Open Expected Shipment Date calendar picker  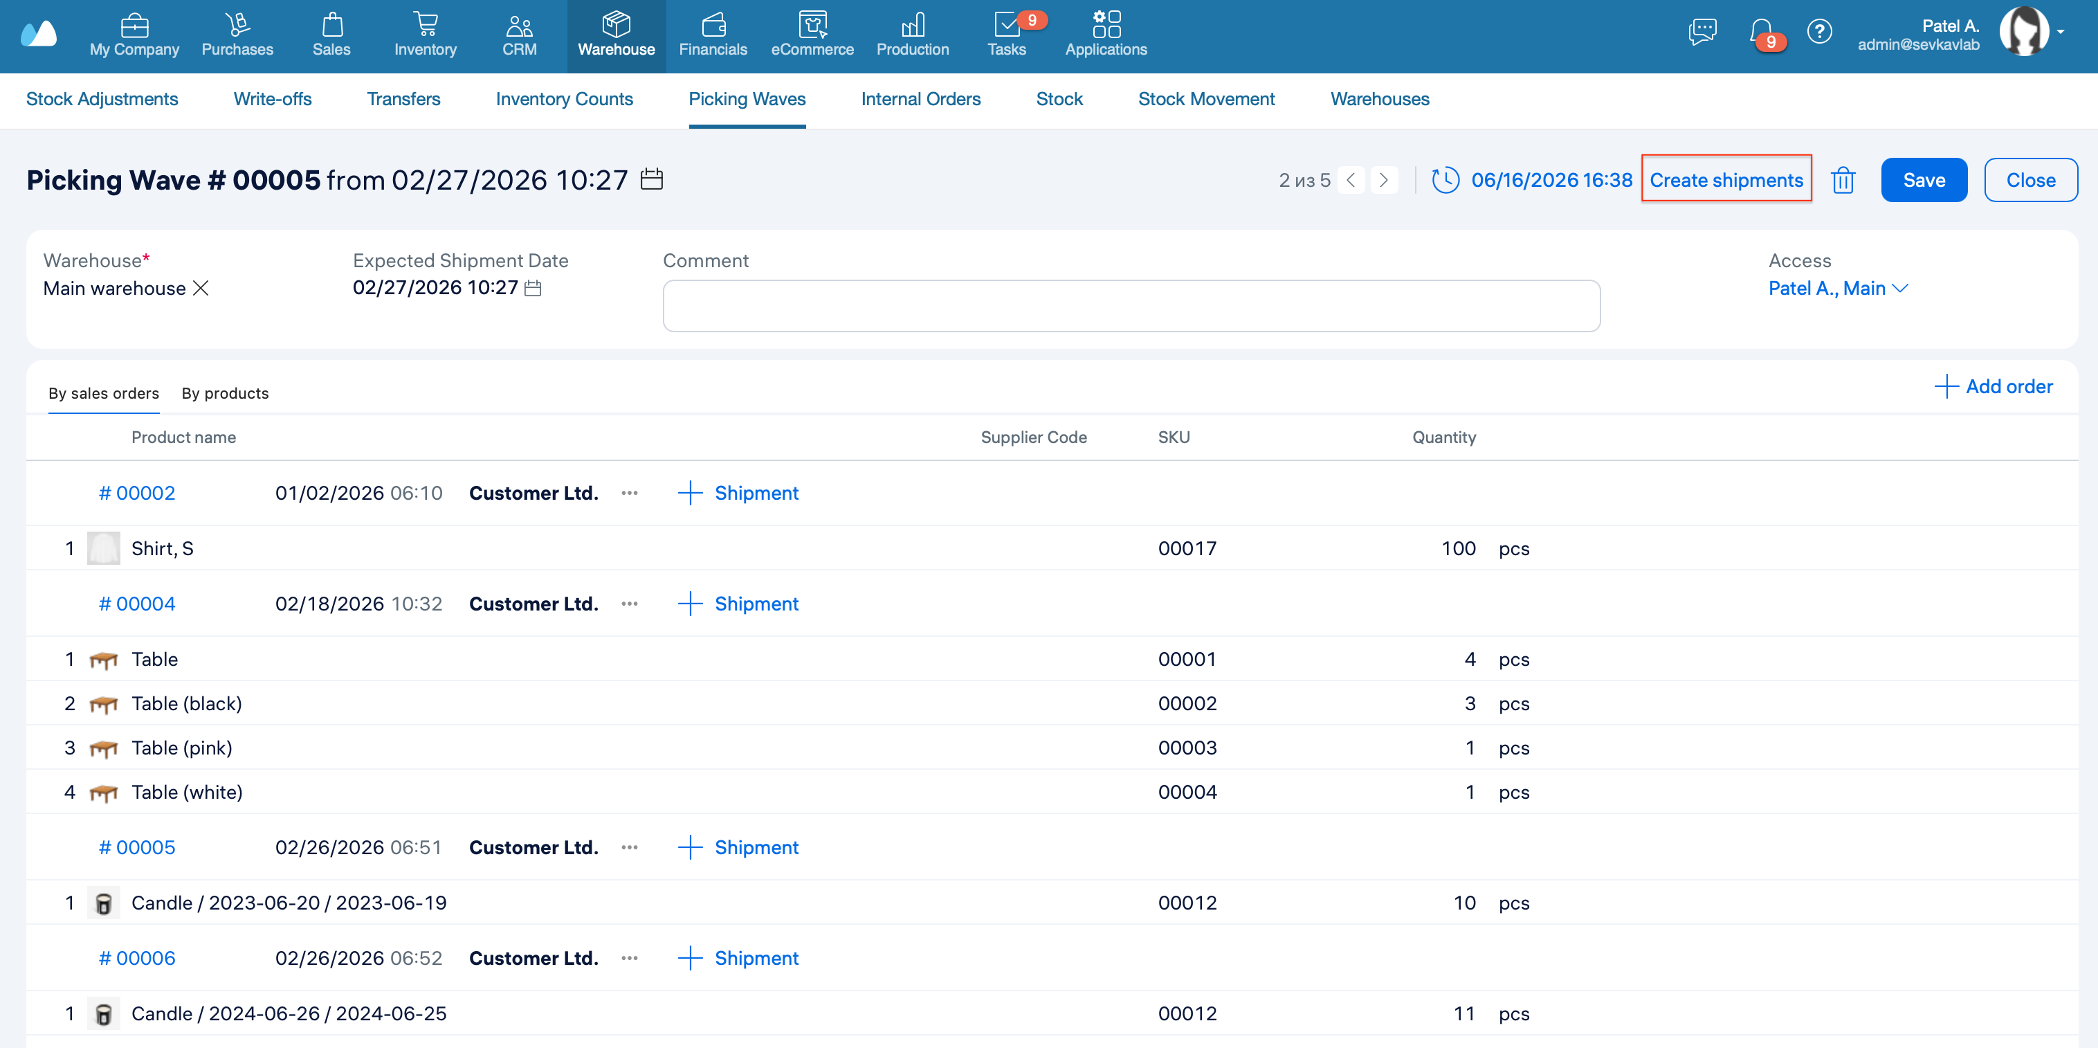click(533, 288)
